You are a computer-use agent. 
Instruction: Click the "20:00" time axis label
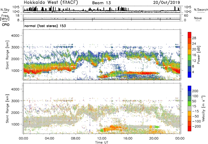click(x=154, y=139)
